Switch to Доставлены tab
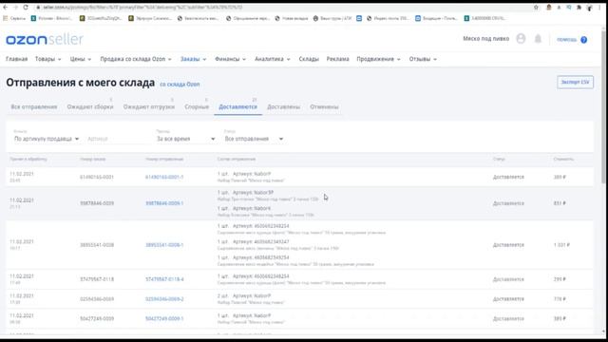The image size is (608, 342). click(x=283, y=107)
